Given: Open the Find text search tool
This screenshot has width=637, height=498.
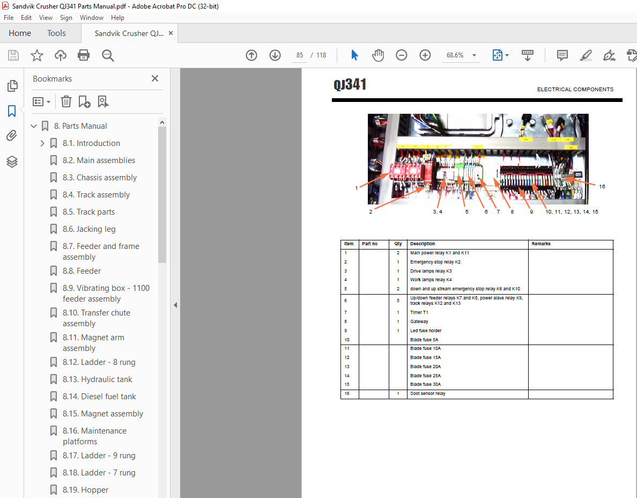Looking at the screenshot, I should [x=108, y=55].
